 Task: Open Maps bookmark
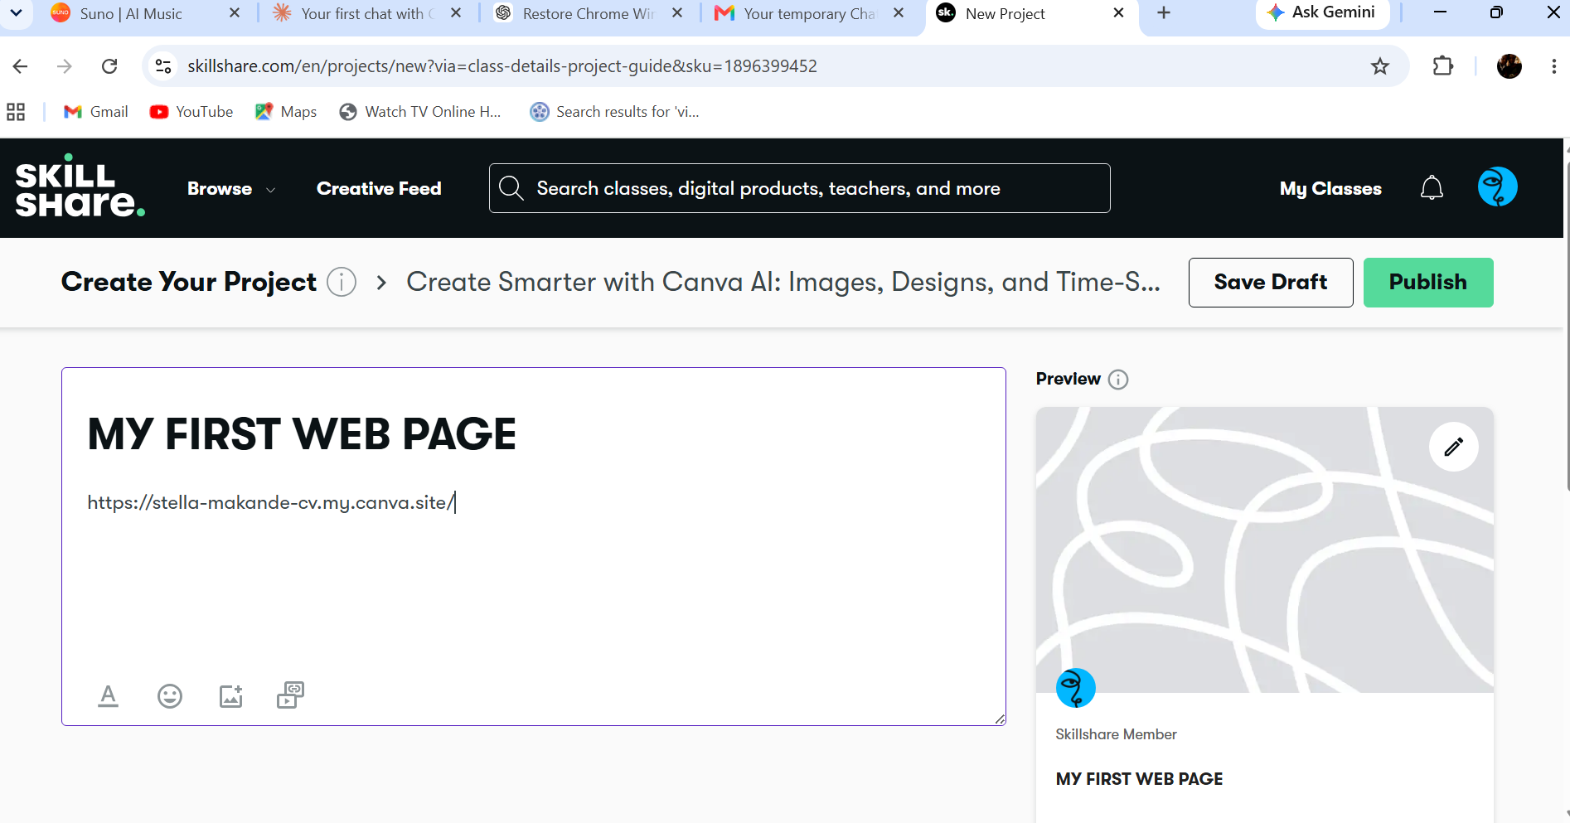tap(286, 112)
